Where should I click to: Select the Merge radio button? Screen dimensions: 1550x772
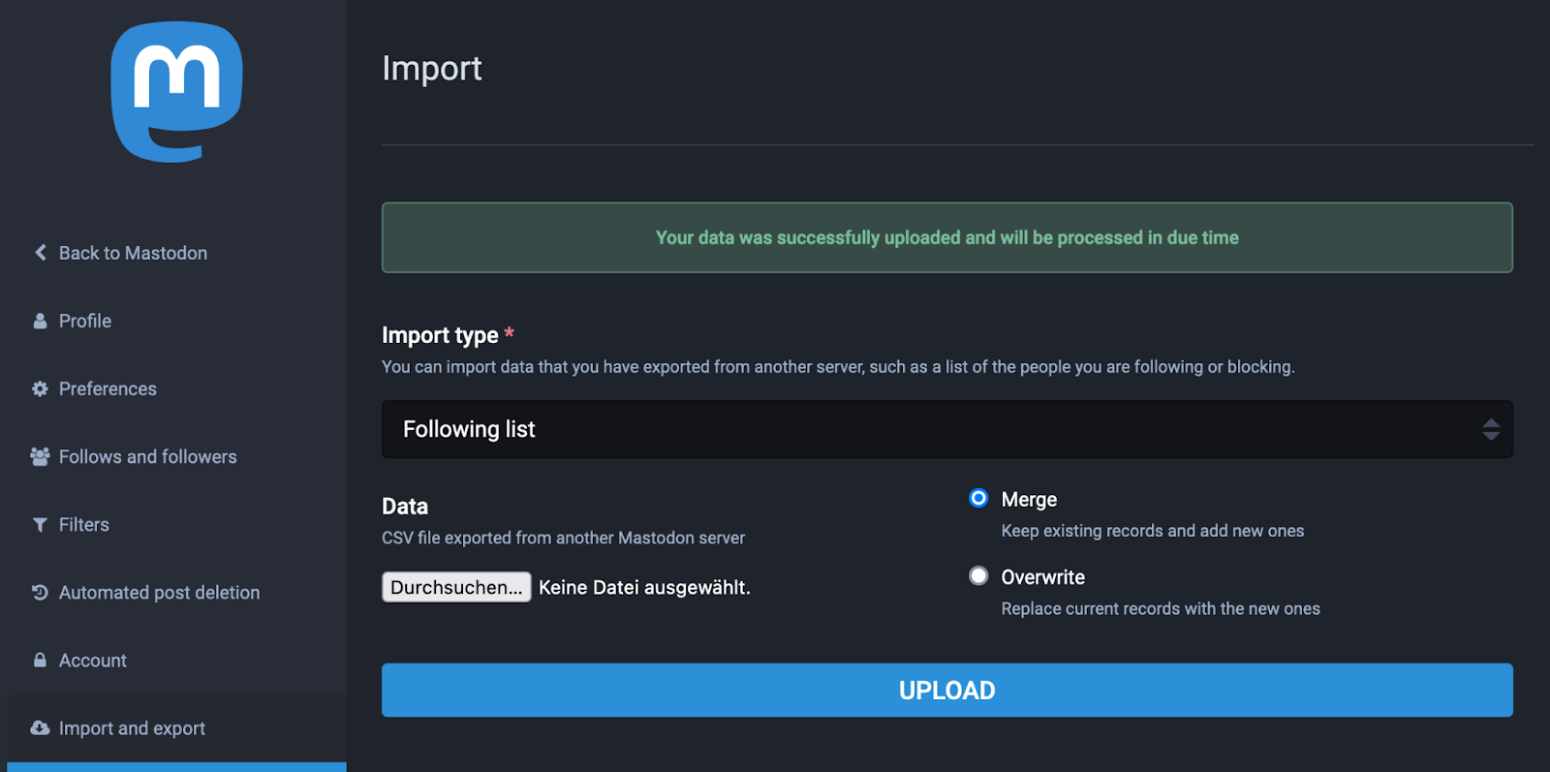(x=978, y=498)
